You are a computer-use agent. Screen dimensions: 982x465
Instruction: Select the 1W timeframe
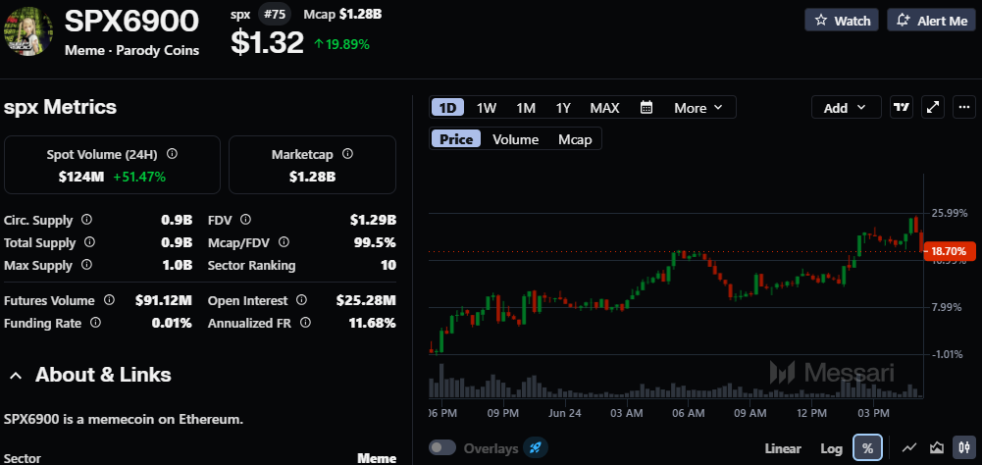(486, 108)
